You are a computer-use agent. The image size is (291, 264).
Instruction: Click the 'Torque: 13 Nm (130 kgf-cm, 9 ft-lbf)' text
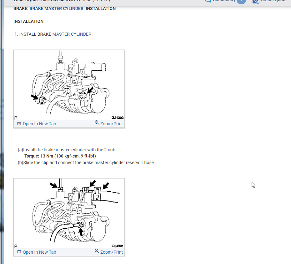[60, 156]
